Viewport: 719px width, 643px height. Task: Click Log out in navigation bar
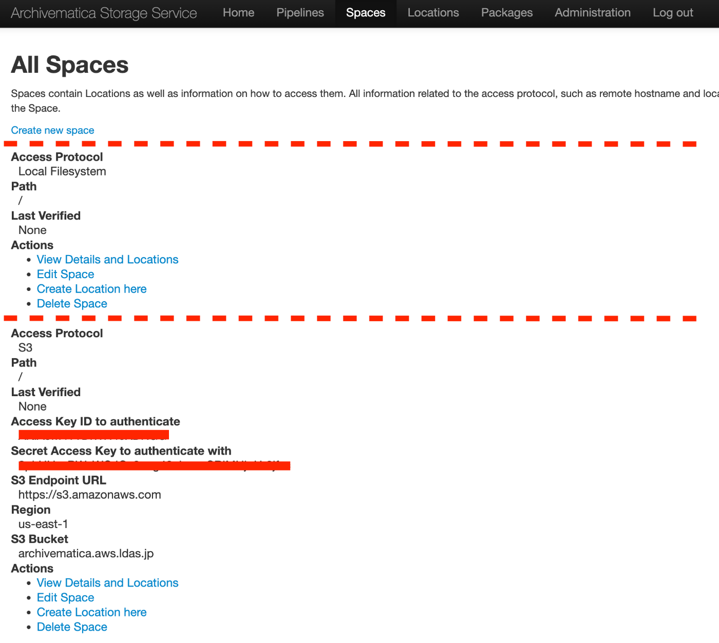click(x=672, y=13)
